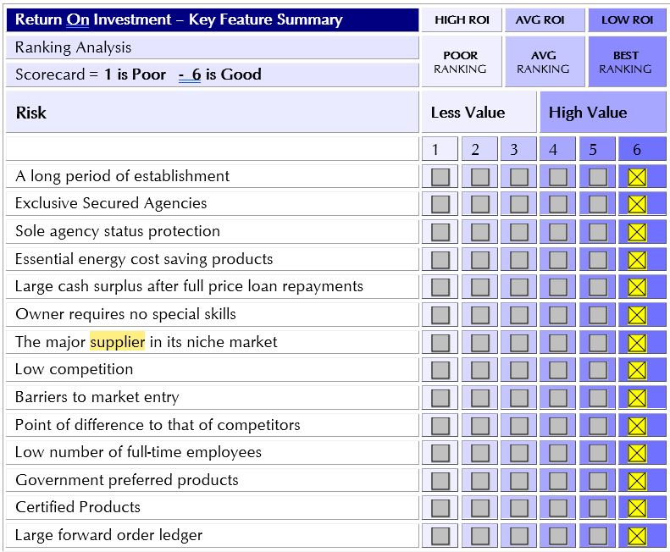The image size is (670, 552).
Task: Click the LOW ROI legend box
Action: [x=627, y=20]
